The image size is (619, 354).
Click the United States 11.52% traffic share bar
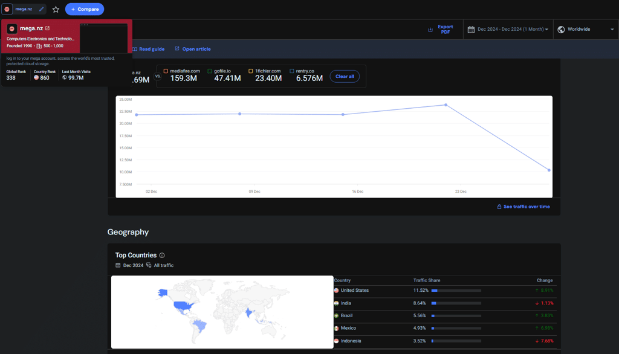coord(456,291)
